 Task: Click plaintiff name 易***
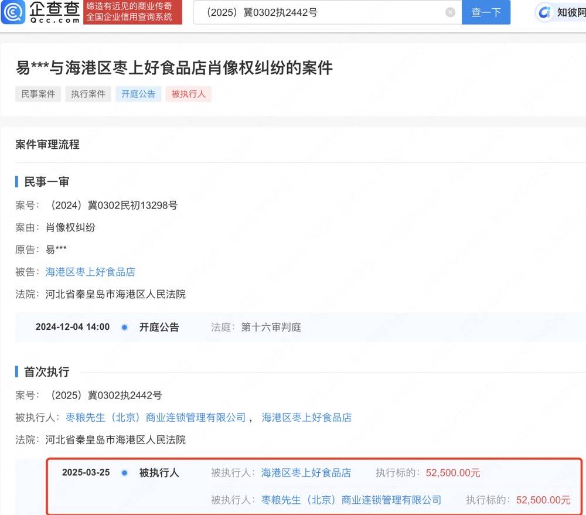tap(56, 250)
